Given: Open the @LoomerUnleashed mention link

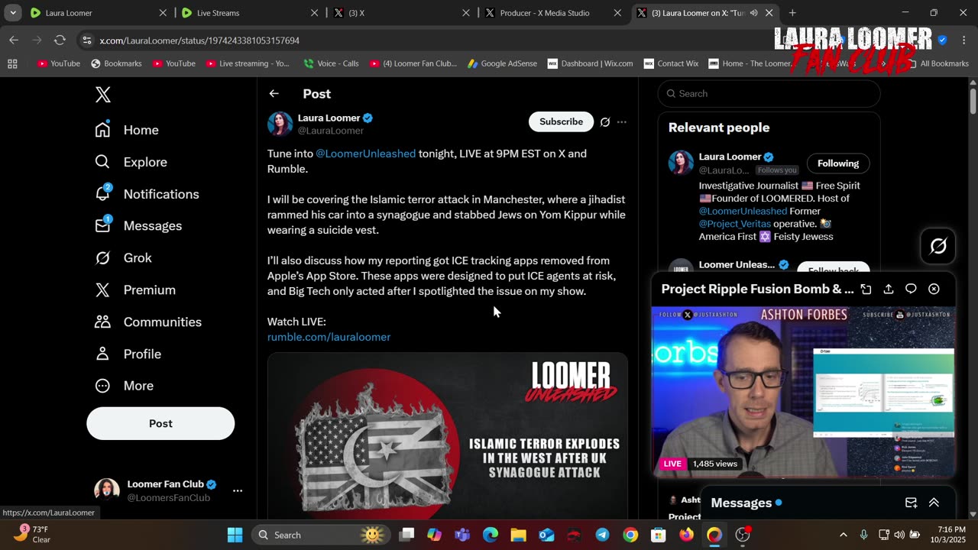Looking at the screenshot, I should coord(366,154).
